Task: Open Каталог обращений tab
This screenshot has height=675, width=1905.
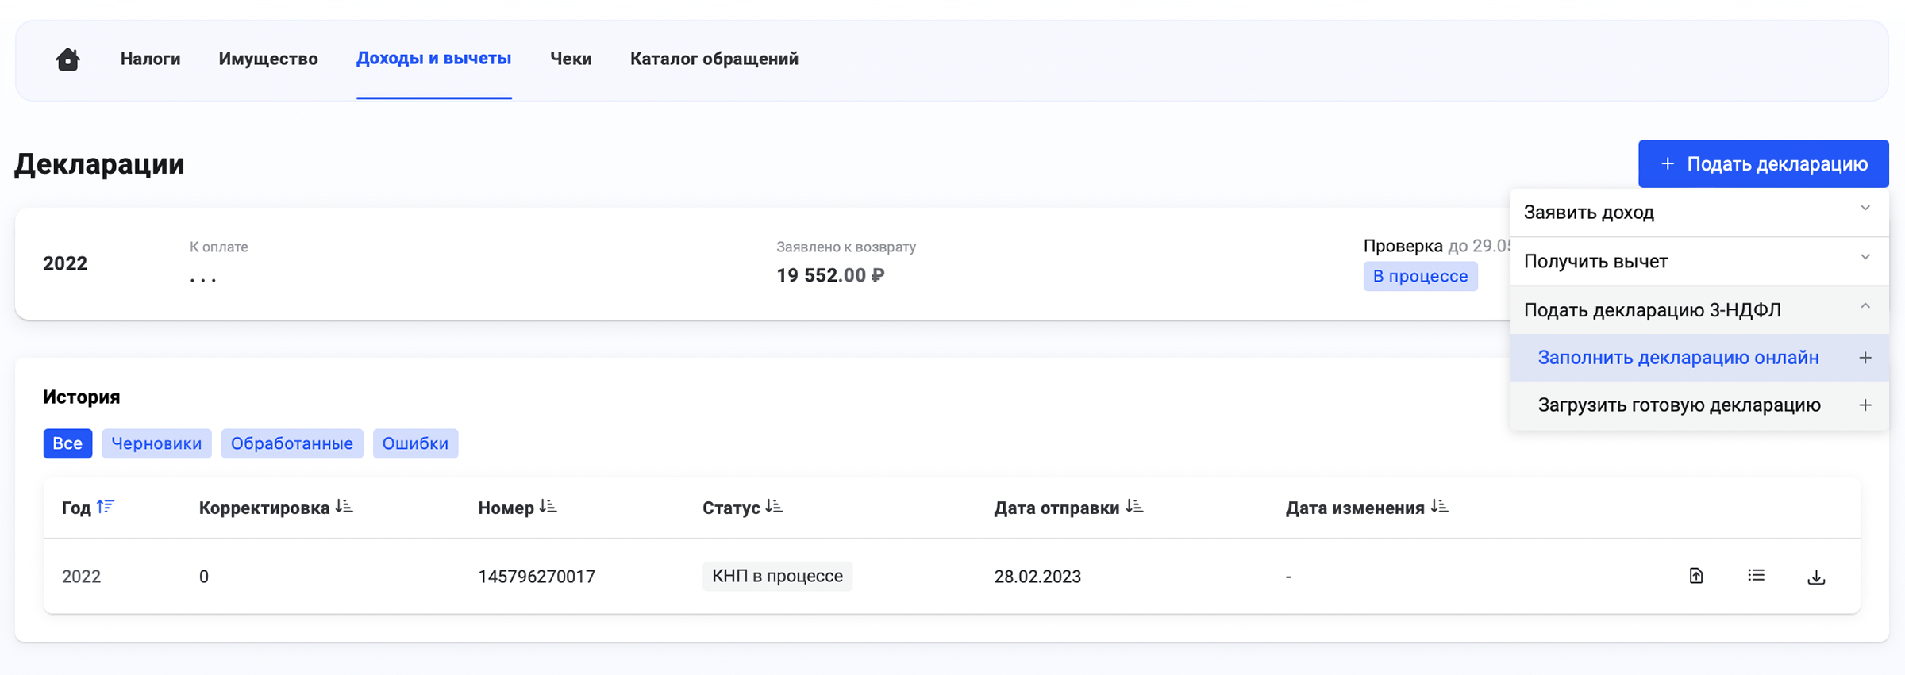Action: tap(714, 59)
